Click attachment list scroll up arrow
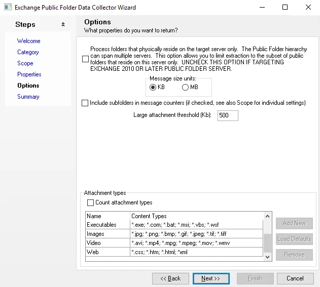 (x=268, y=216)
